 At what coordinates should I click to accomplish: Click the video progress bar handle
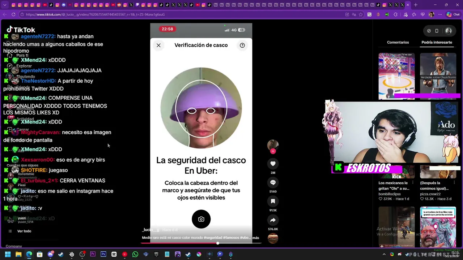coord(218,243)
